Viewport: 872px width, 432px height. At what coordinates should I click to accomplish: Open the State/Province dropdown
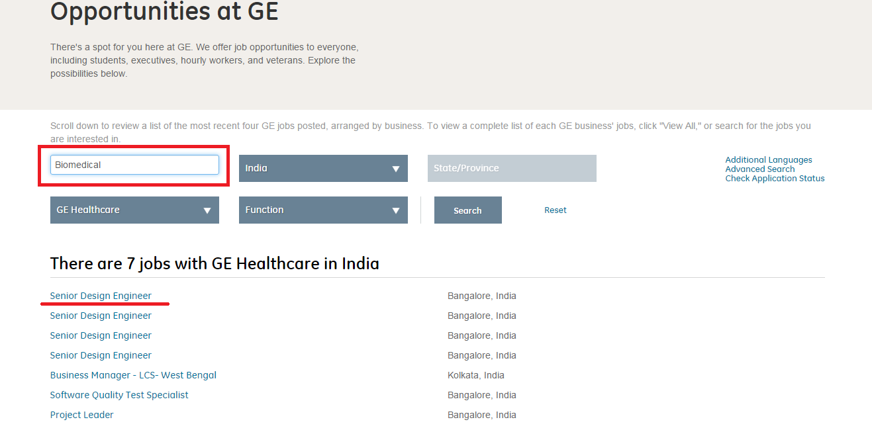pos(512,168)
